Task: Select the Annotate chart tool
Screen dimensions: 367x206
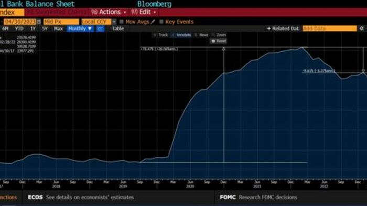Action: pyautogui.click(x=181, y=35)
